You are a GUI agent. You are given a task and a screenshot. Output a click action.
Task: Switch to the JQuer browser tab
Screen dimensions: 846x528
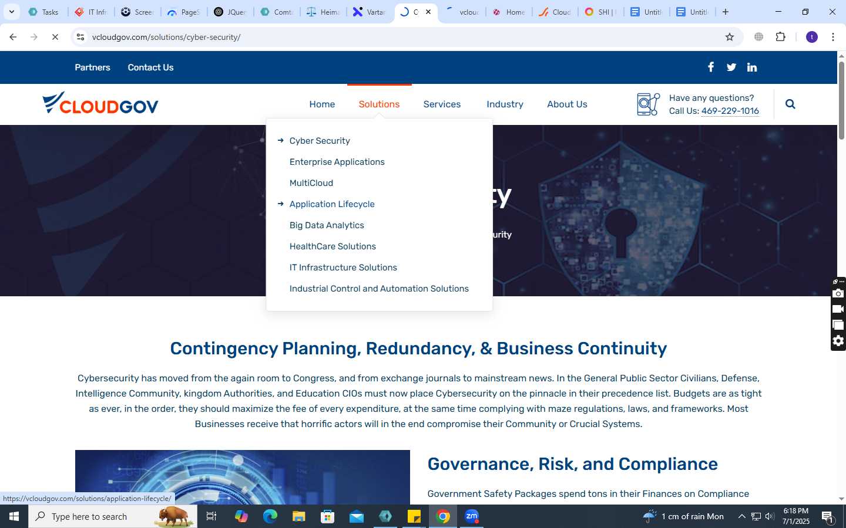click(x=230, y=12)
